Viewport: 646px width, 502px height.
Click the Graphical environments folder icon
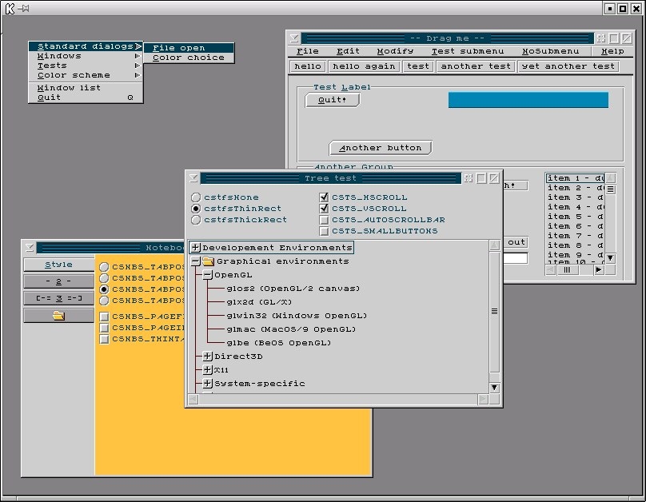point(208,261)
